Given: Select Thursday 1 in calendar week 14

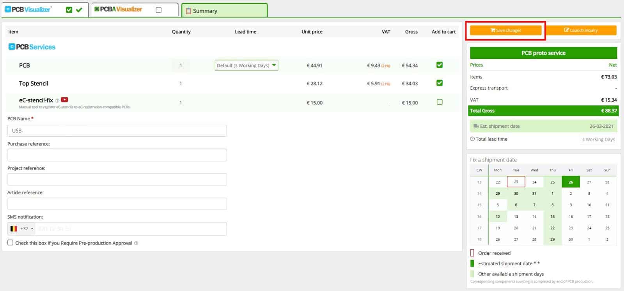Looking at the screenshot, I should point(552,193).
